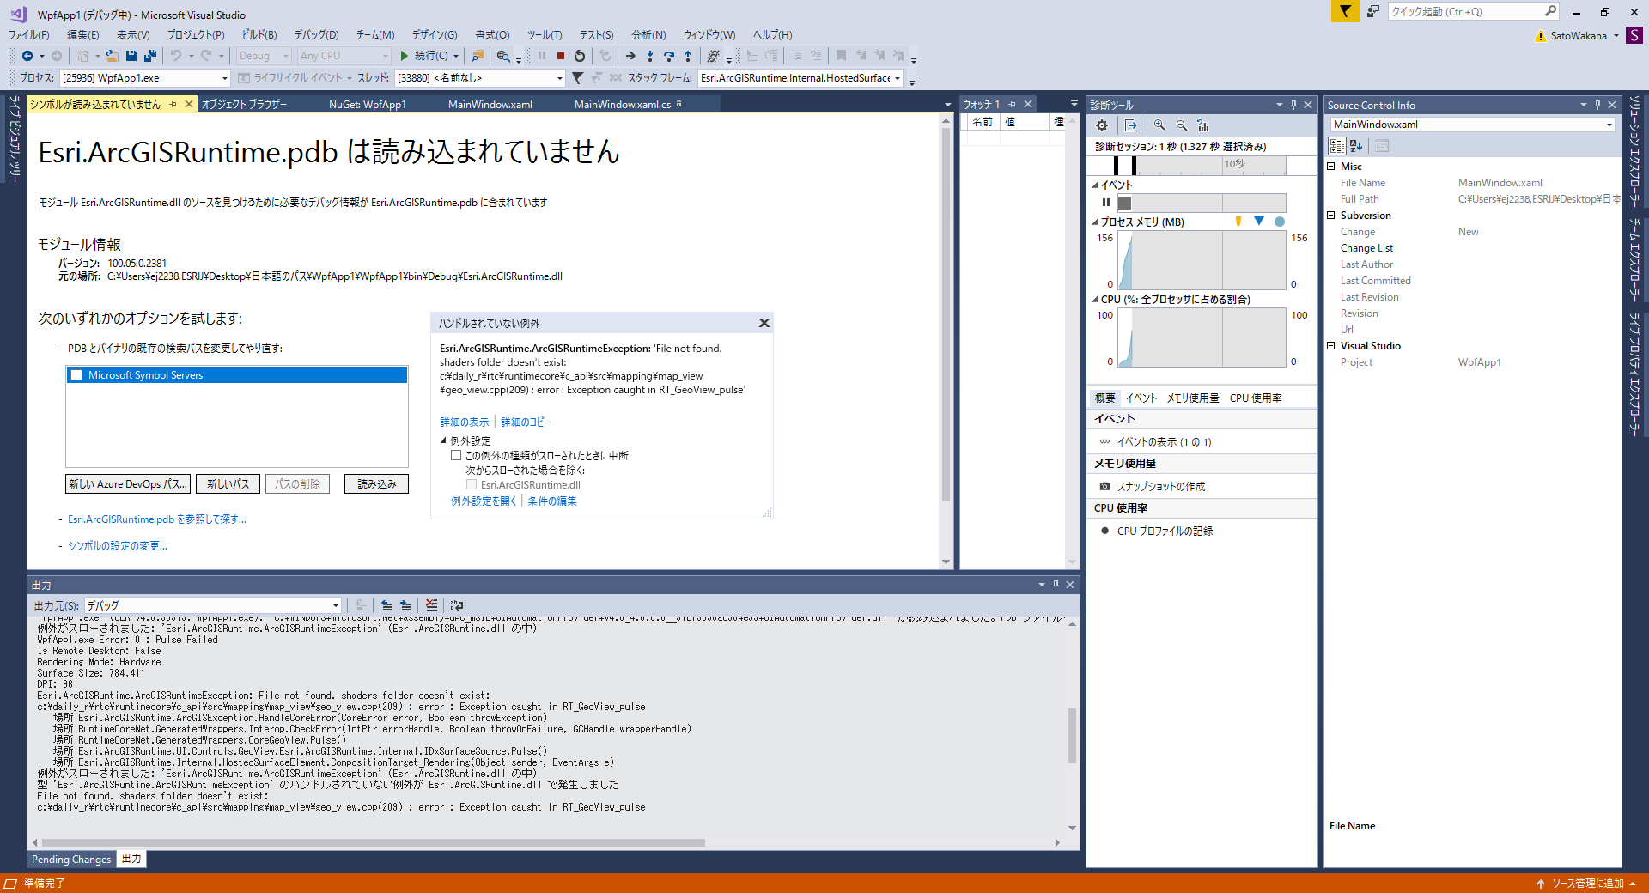Switch to the MainWindow.xaml tab

(x=490, y=105)
